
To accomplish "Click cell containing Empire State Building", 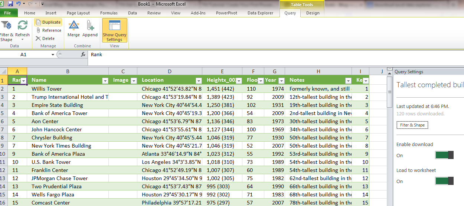I will click(x=68, y=105).
